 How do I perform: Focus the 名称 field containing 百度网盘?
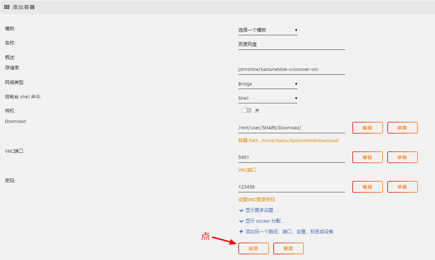click(x=292, y=45)
